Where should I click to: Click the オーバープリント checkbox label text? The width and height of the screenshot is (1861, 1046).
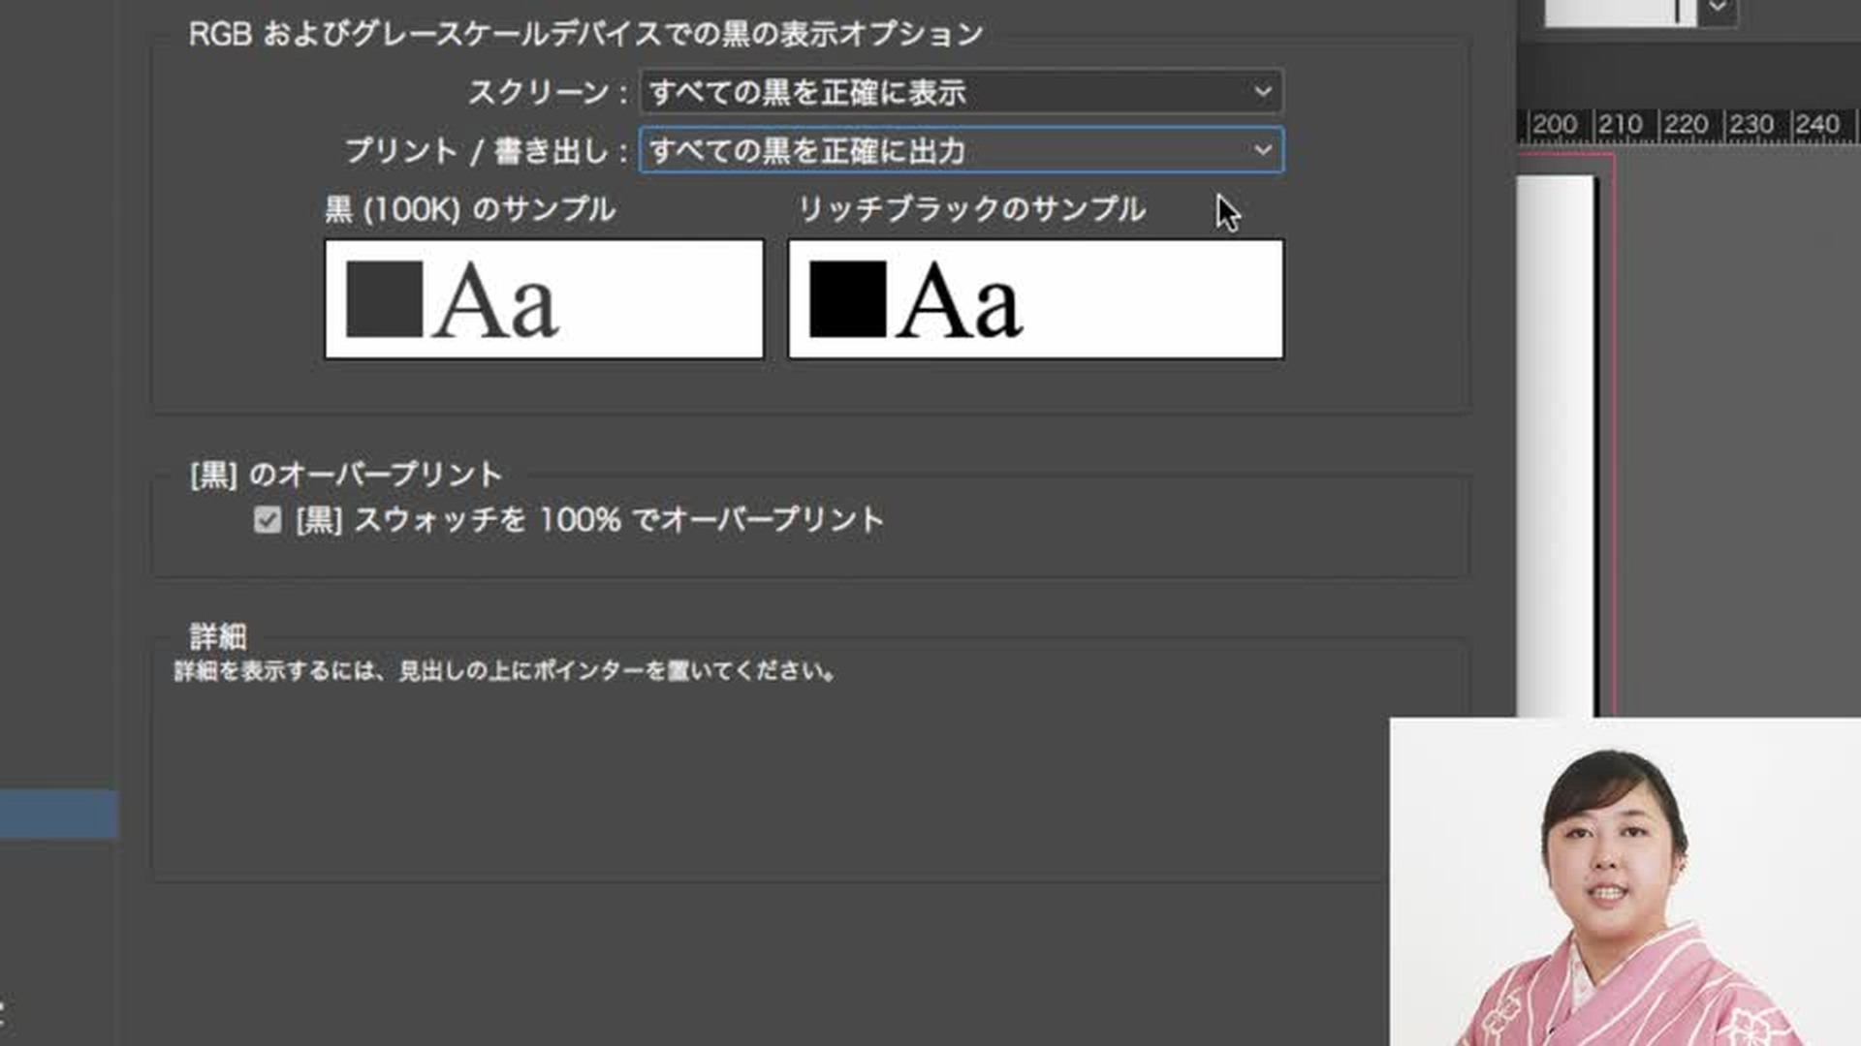click(x=589, y=520)
